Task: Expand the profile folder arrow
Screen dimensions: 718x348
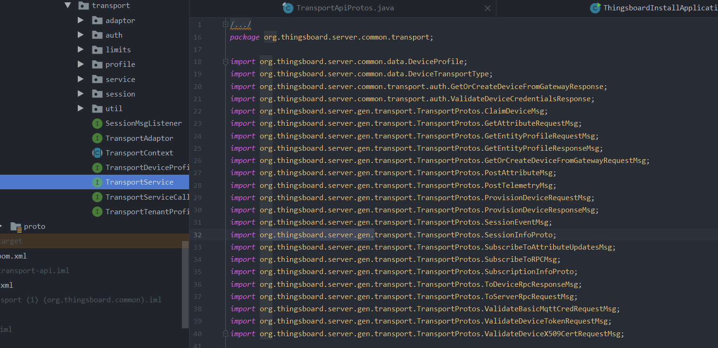Action: 81,64
